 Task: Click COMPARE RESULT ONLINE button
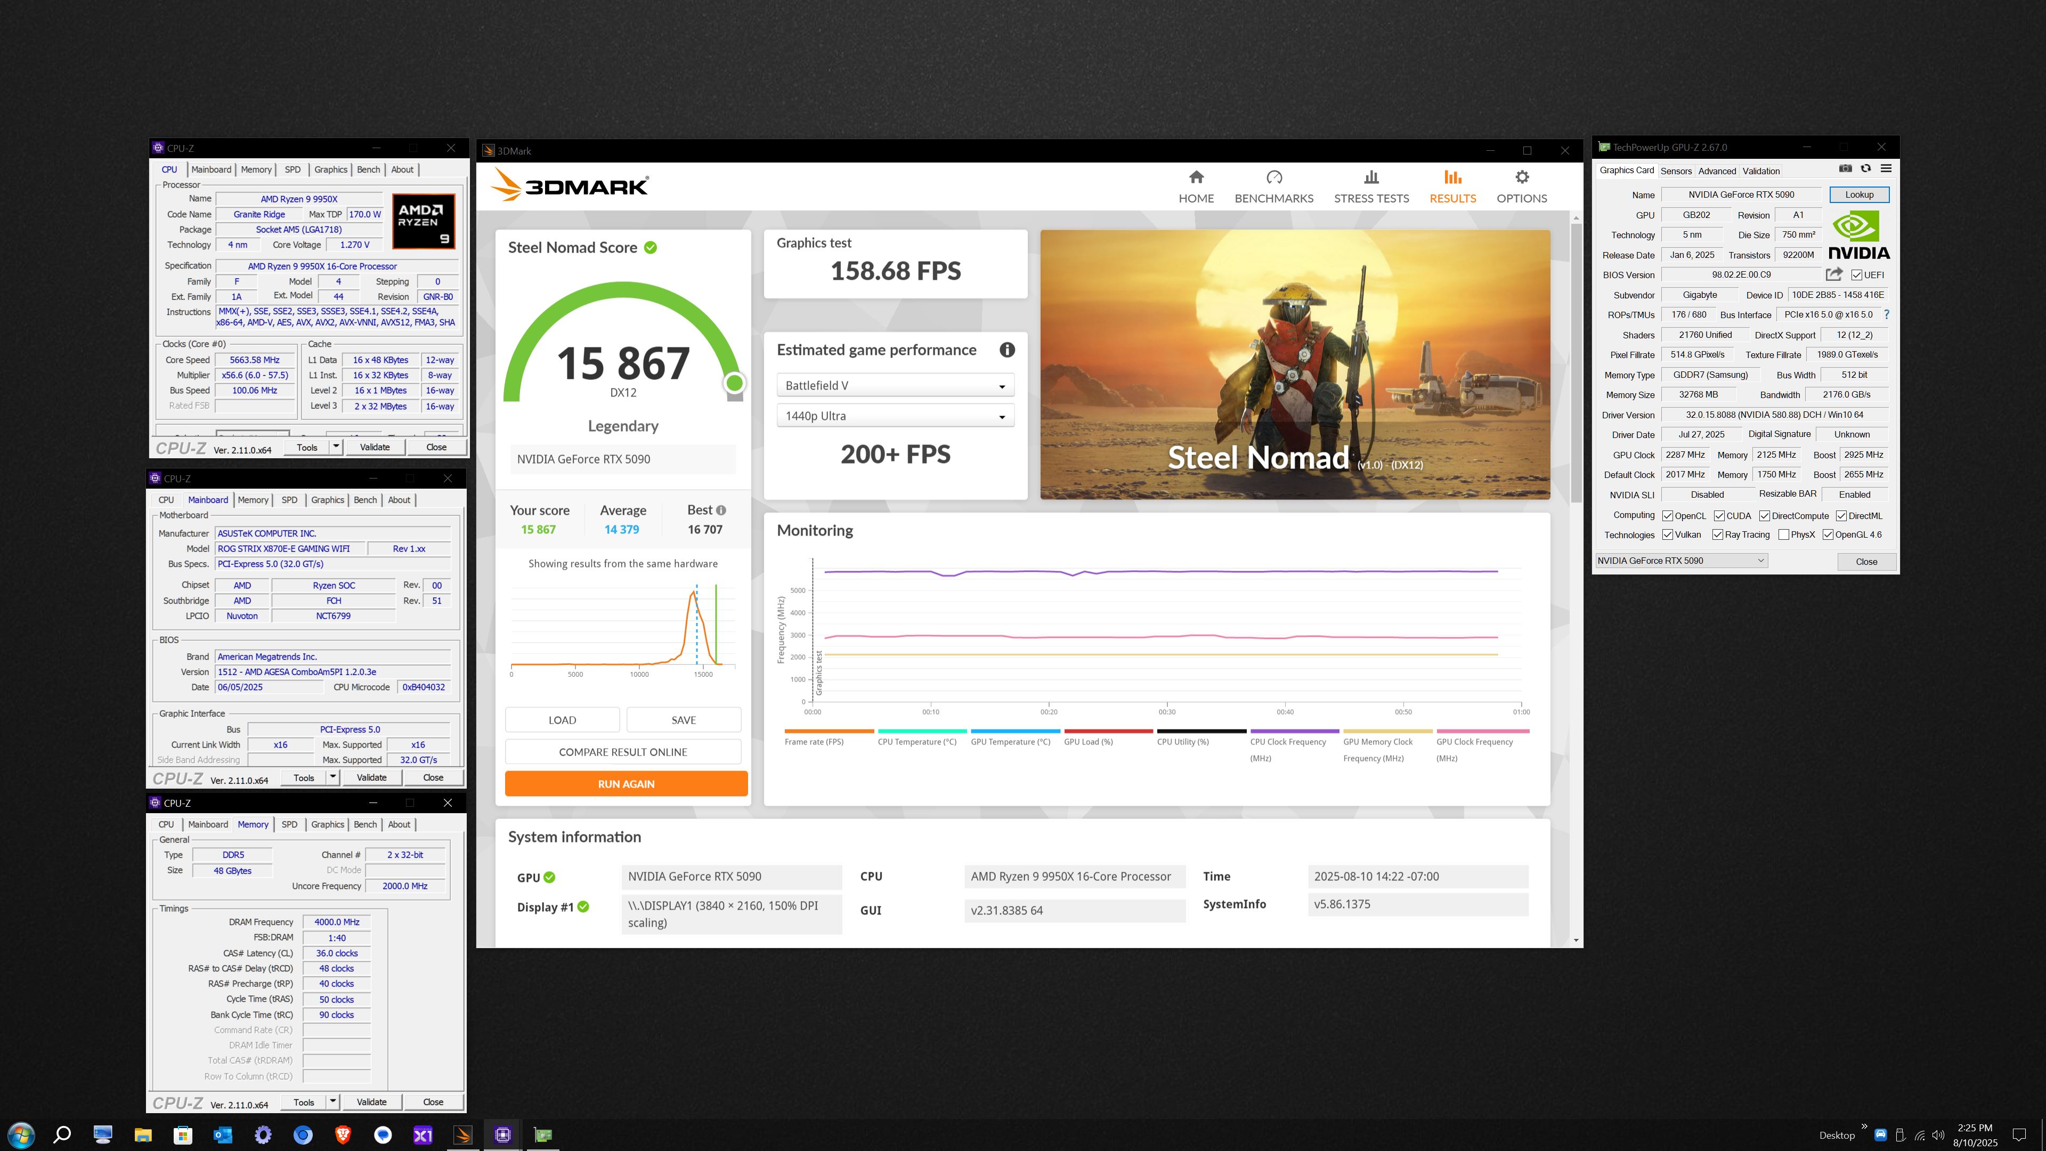(x=623, y=751)
